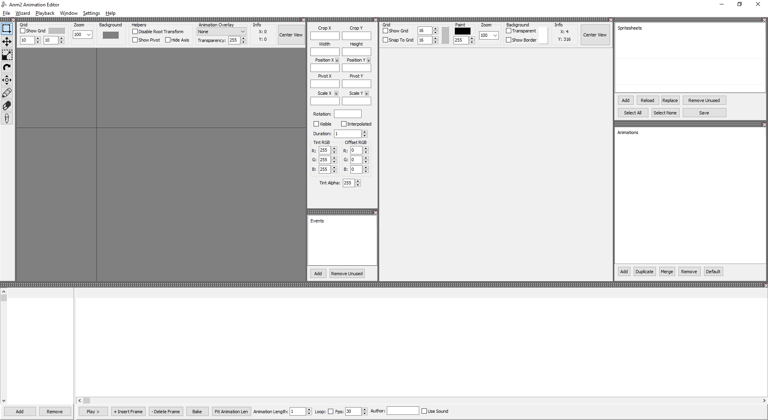Select the Eraser tool
Screen dimensions: 768x420
pyautogui.click(x=7, y=106)
